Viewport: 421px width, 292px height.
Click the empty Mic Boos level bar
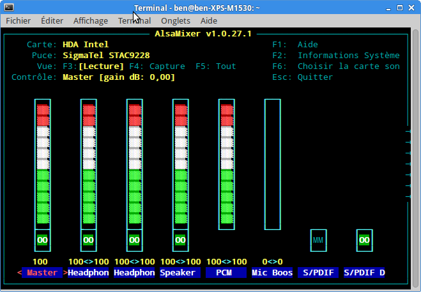tap(273, 164)
